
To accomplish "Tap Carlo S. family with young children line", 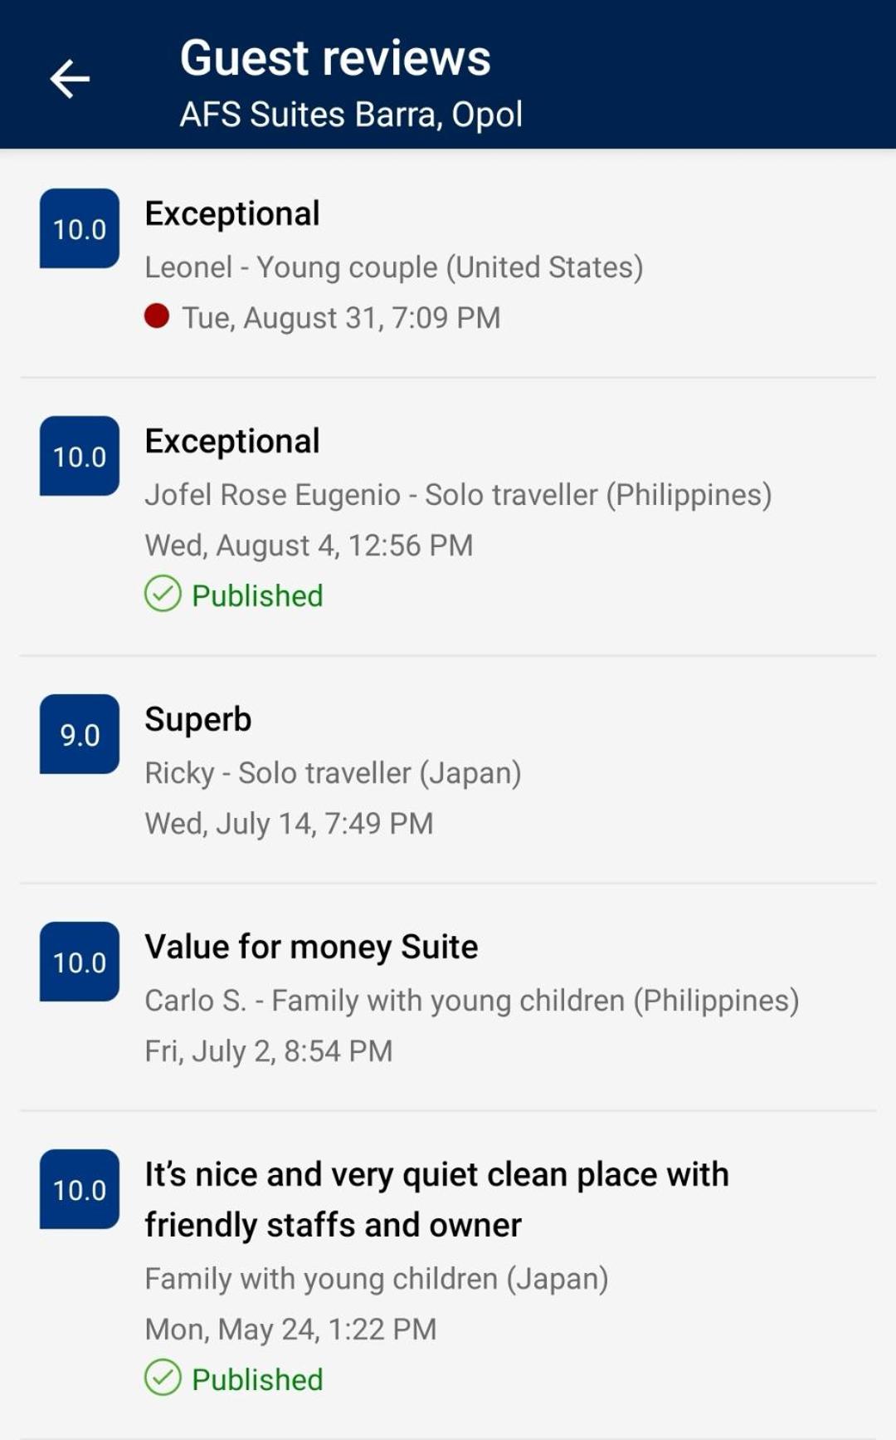I will pyautogui.click(x=472, y=1001).
